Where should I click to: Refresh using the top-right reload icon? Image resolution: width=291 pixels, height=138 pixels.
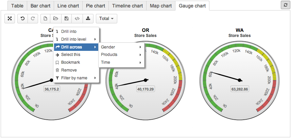(285, 5)
